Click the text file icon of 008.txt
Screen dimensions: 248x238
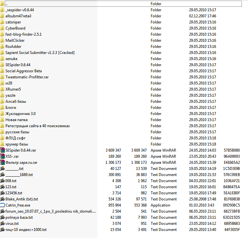click(2, 181)
